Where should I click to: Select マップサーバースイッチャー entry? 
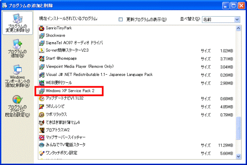65,138
